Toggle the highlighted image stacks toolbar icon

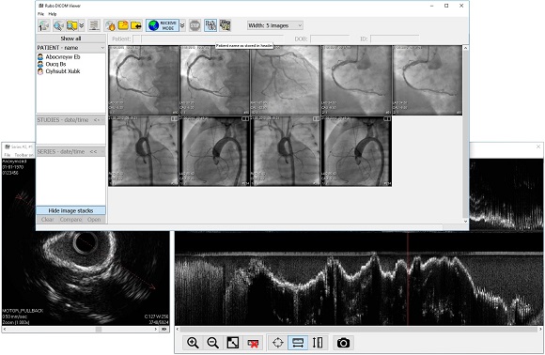pos(210,25)
